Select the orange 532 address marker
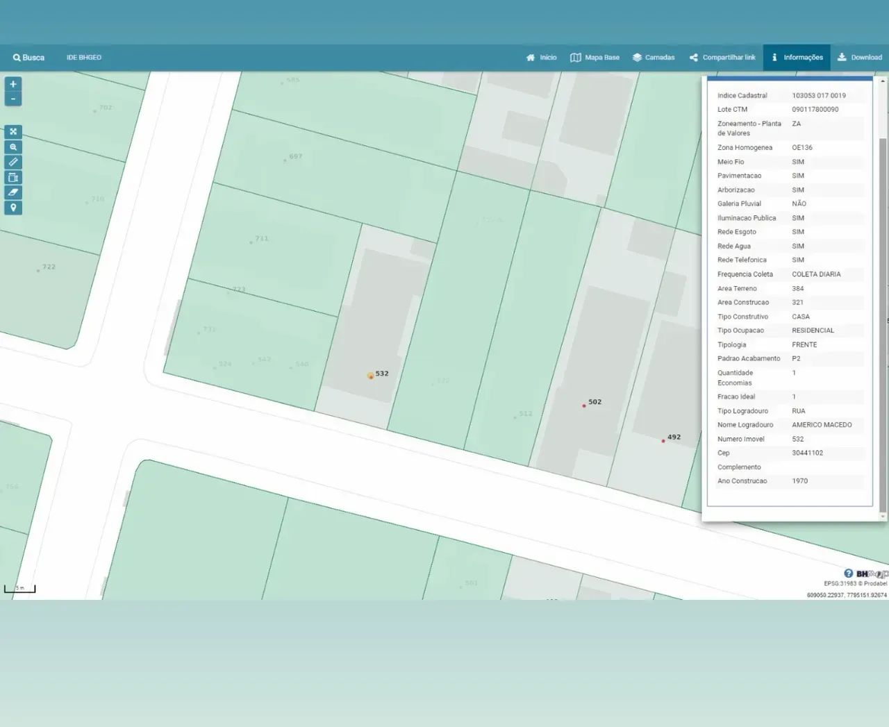This screenshot has width=889, height=727. (370, 376)
